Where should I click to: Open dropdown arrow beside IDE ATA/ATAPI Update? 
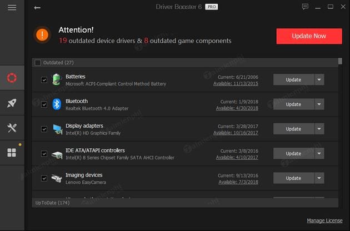(319, 154)
